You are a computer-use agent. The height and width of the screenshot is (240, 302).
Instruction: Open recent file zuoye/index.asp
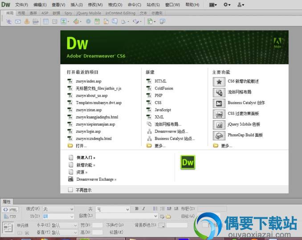[89, 81]
